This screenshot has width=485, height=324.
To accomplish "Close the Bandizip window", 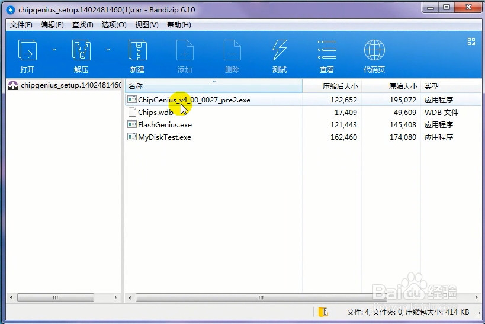I will [x=468, y=8].
